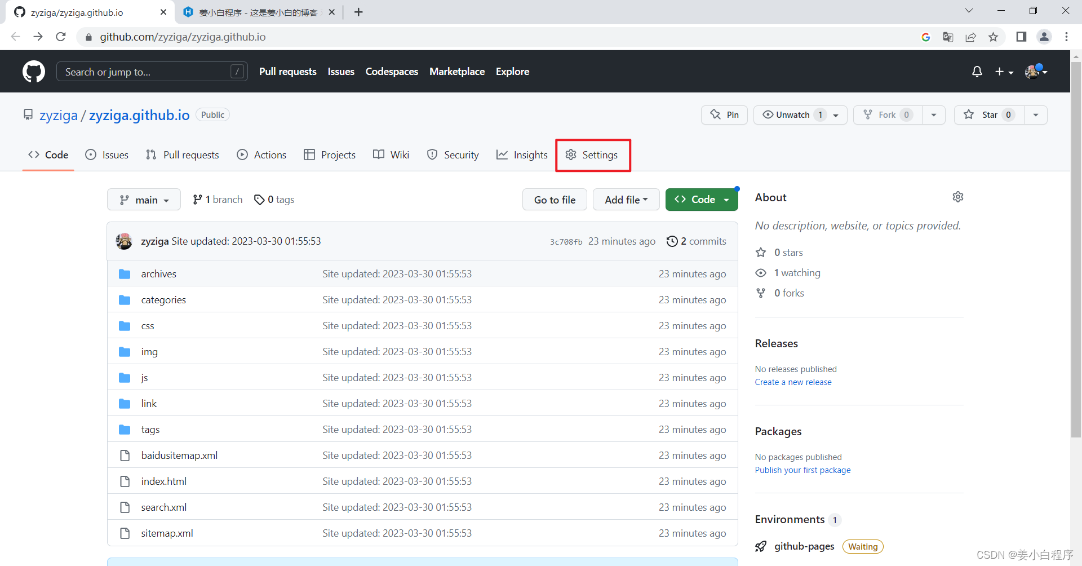The width and height of the screenshot is (1082, 566).
Task: Pin this repository
Action: (x=724, y=115)
